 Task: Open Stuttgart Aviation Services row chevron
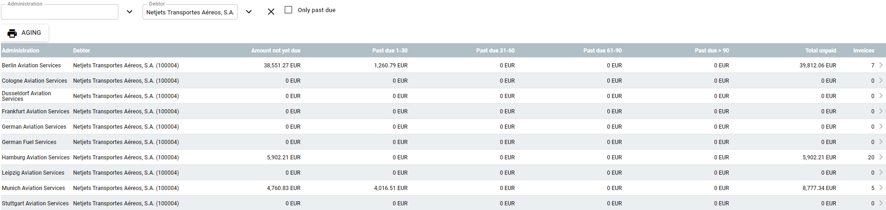pos(881,203)
